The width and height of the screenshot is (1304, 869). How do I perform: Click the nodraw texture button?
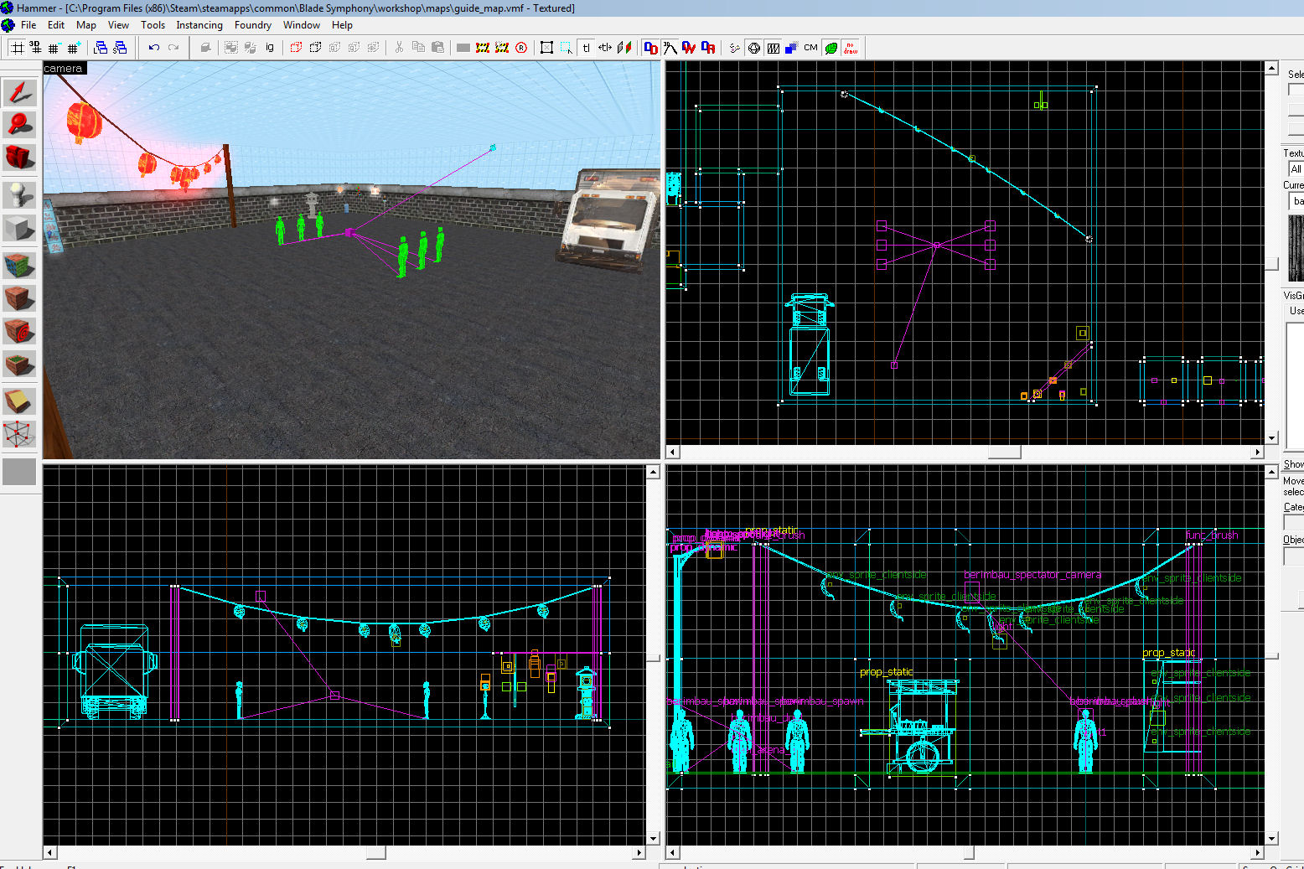(x=851, y=48)
